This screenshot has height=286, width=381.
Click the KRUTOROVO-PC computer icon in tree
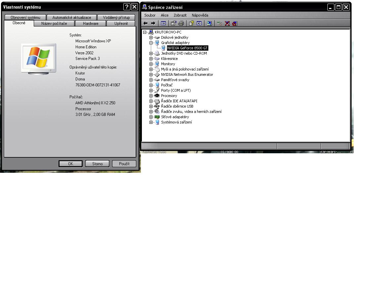151,32
